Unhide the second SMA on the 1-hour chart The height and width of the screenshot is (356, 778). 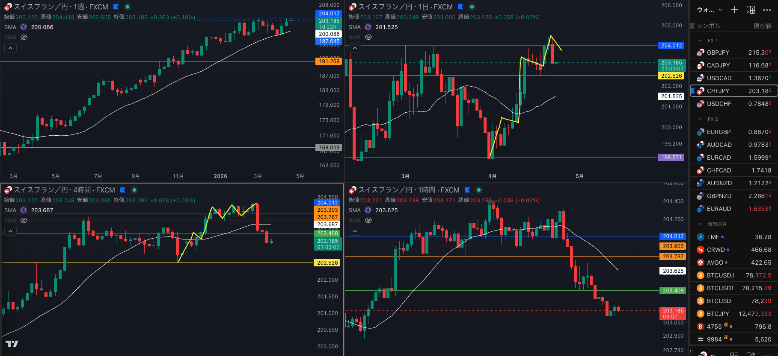tap(368, 220)
